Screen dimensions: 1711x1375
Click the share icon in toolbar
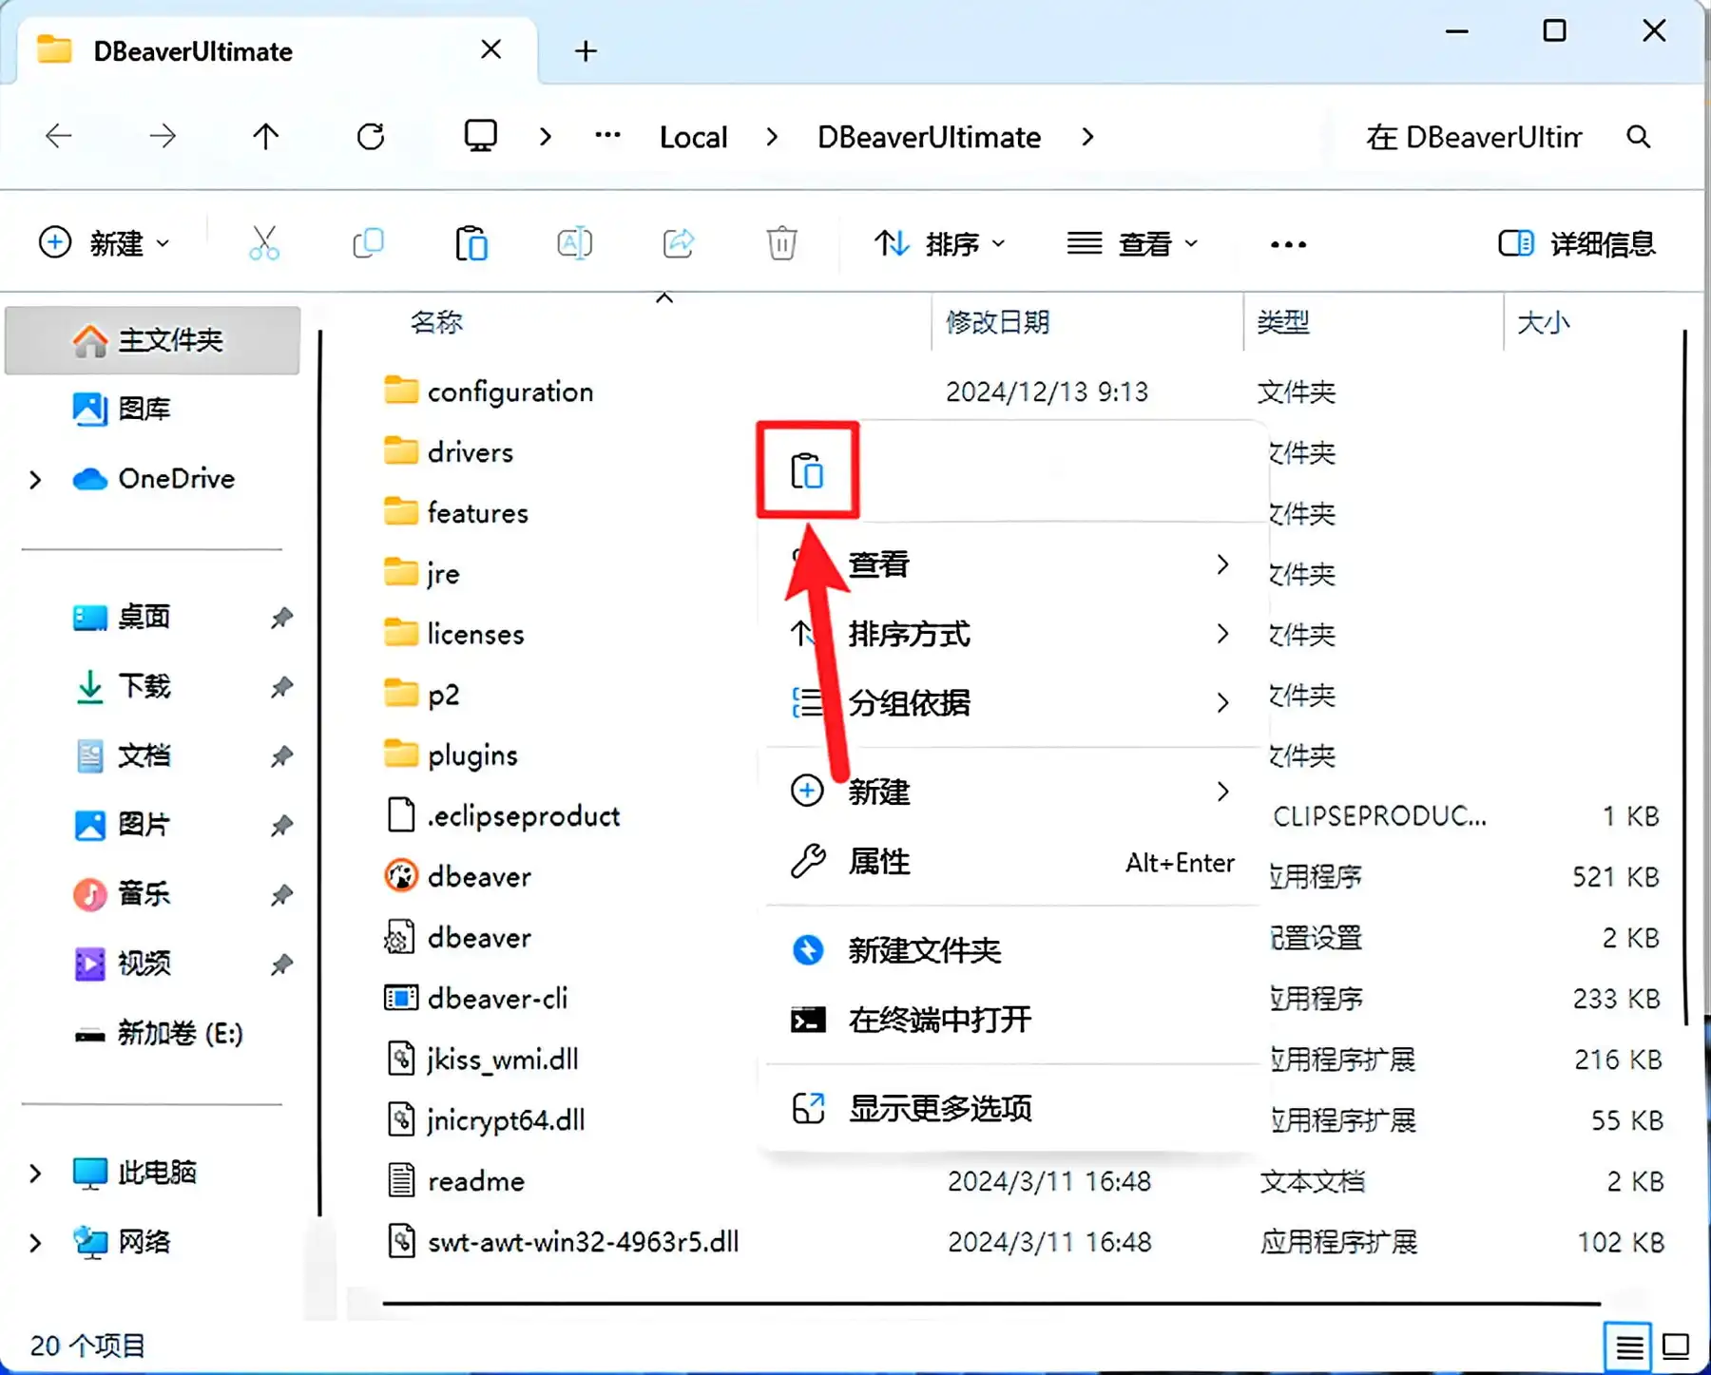(x=679, y=243)
